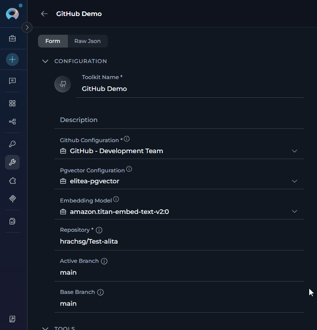
Task: Click briefcase icon beside elitea-pgvector
Action: point(63,181)
